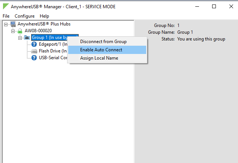Collapse the Group 1 tree node
This screenshot has width=238, height=163.
[20, 38]
